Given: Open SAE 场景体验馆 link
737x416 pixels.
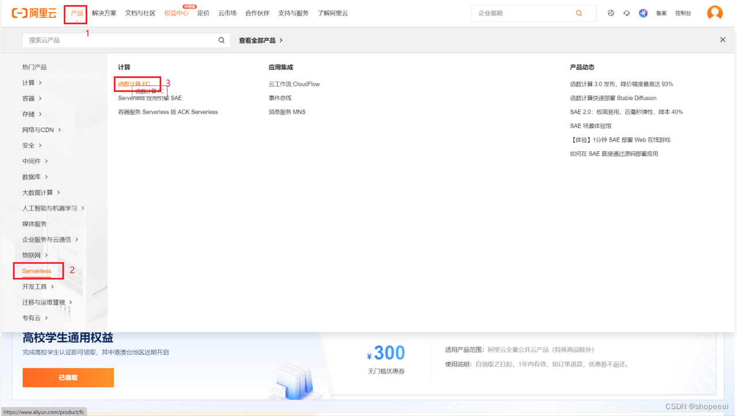Looking at the screenshot, I should pos(591,126).
